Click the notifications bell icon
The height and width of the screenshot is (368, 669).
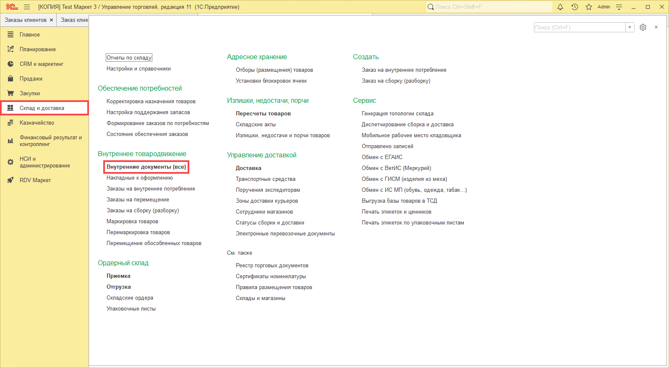[560, 7]
